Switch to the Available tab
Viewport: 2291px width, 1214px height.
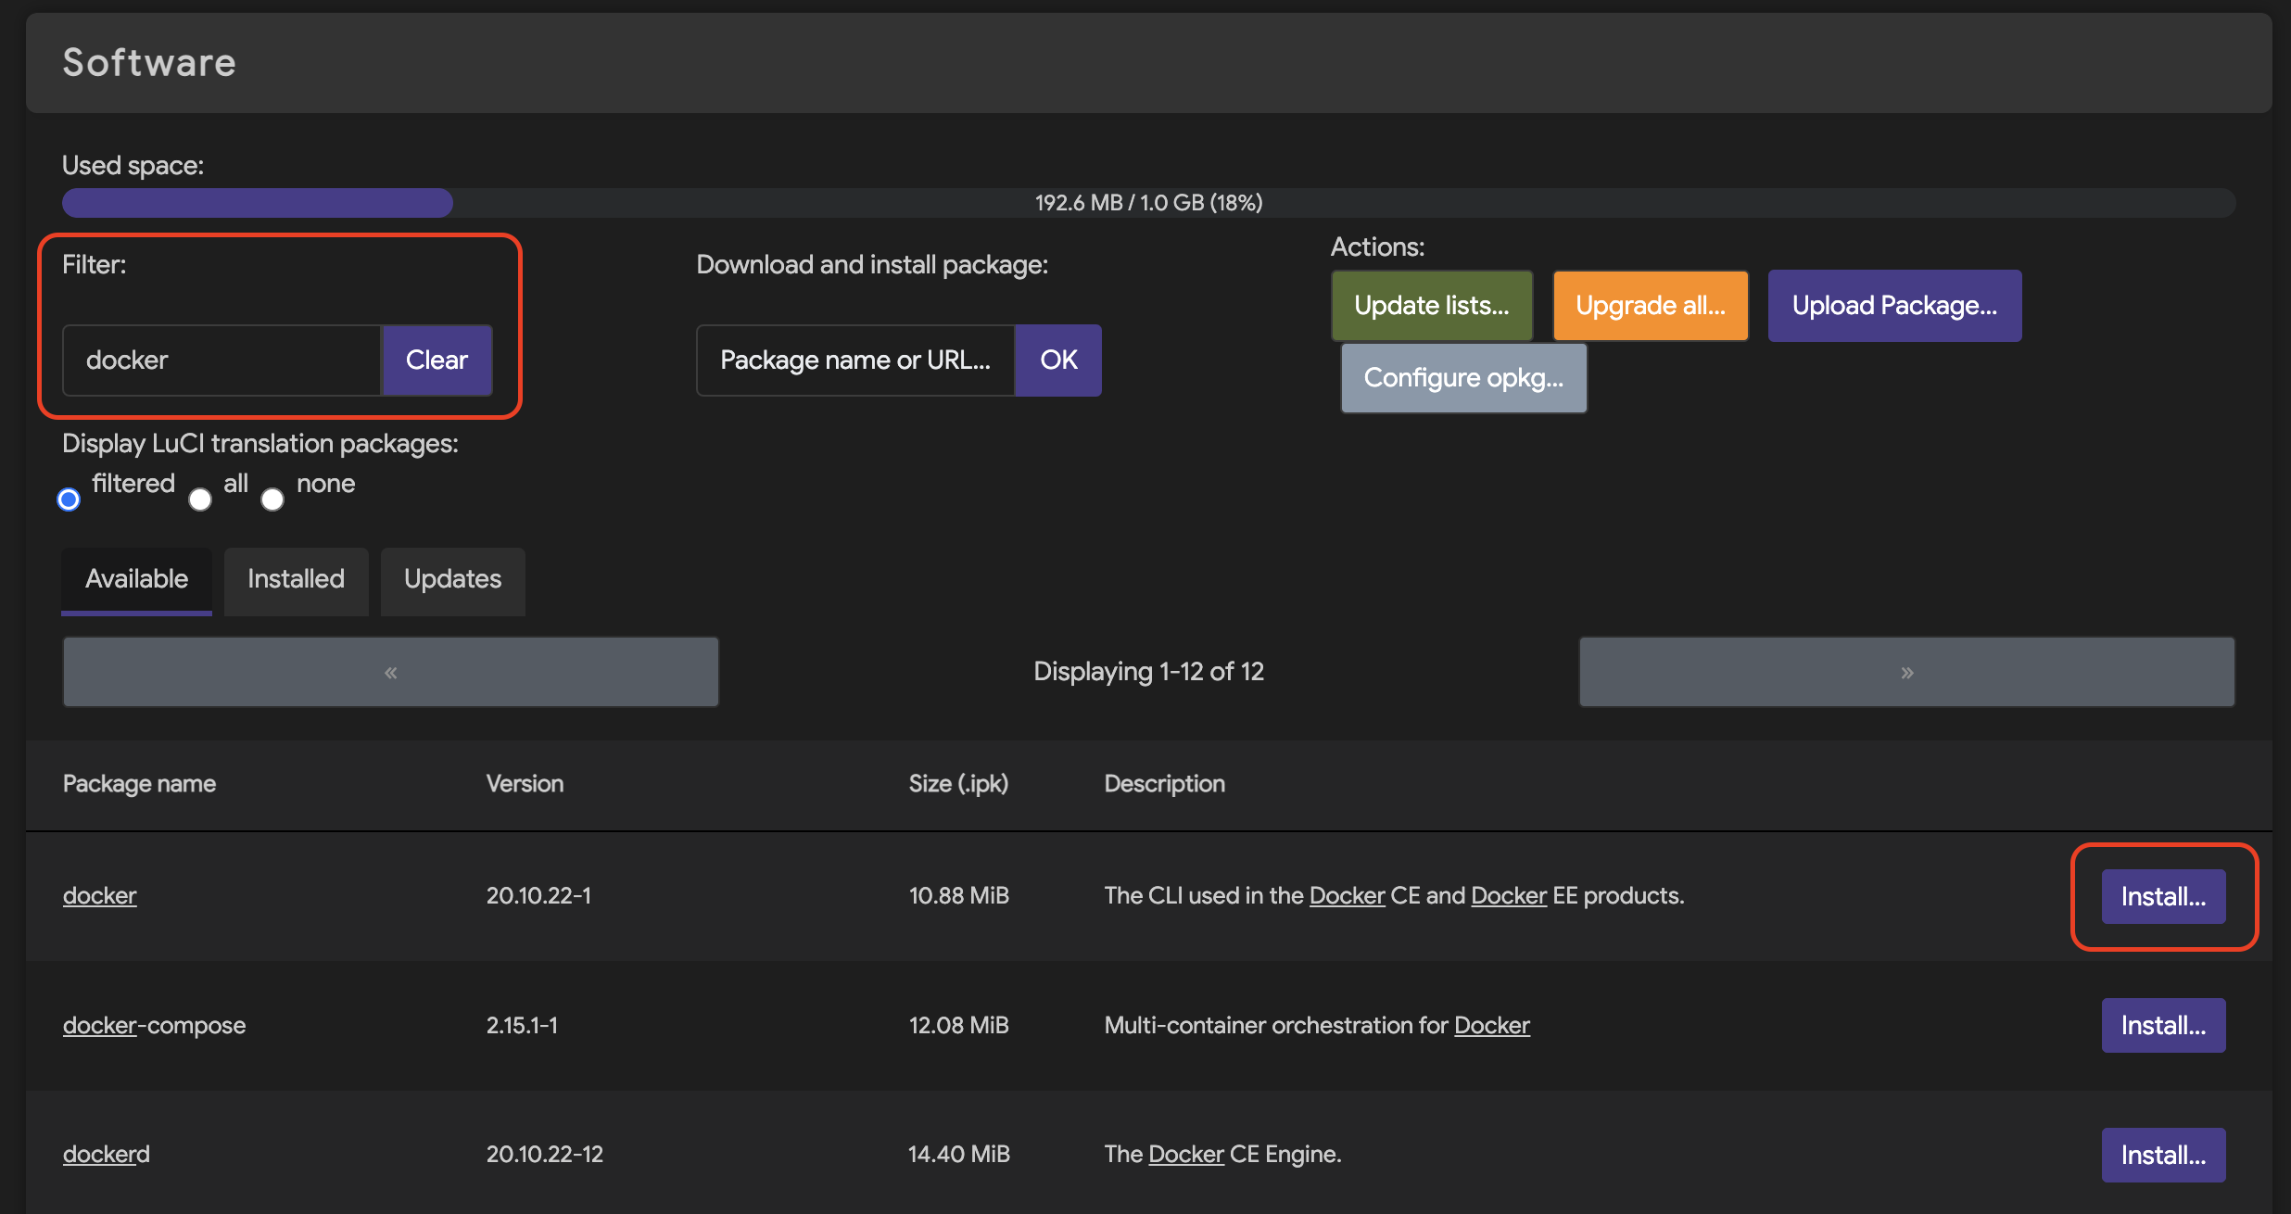pyautogui.click(x=136, y=580)
